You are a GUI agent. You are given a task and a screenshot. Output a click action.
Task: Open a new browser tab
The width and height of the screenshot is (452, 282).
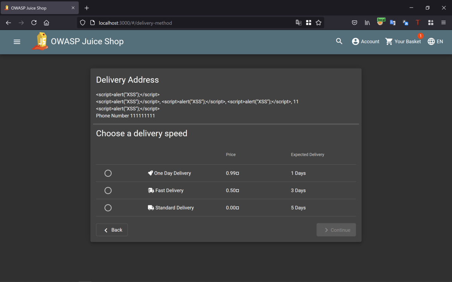87,8
